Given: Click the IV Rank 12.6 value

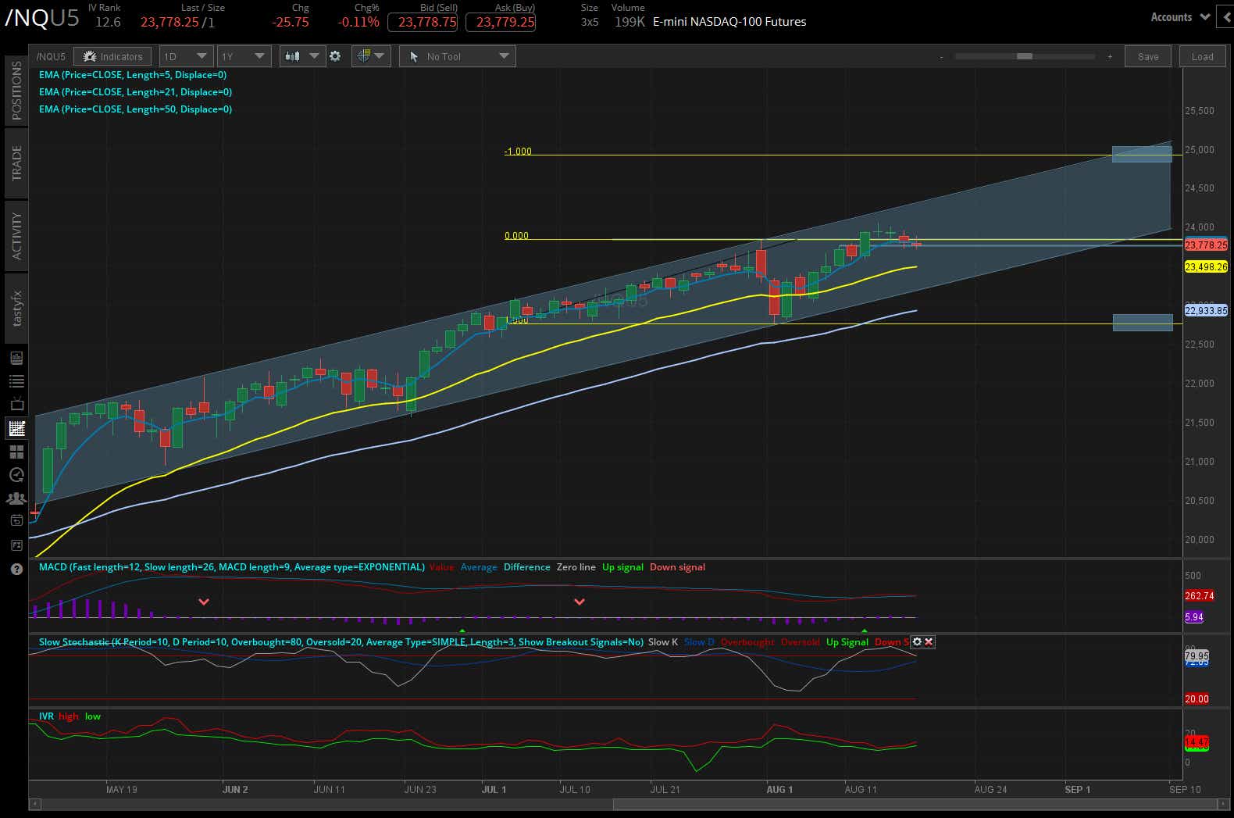Looking at the screenshot, I should 108,22.
